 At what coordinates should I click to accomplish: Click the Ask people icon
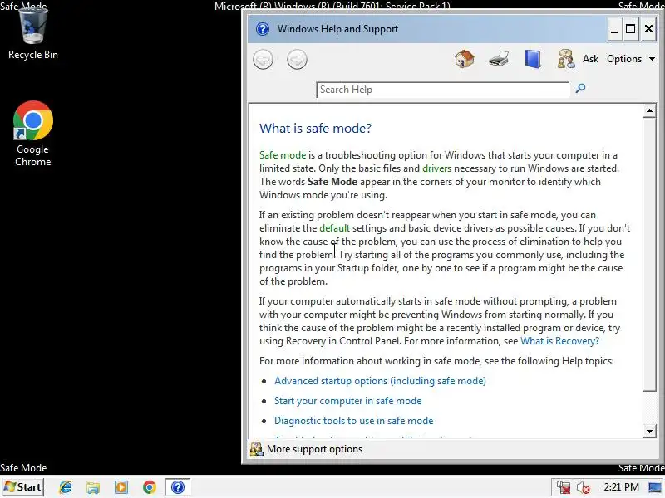coord(566,59)
